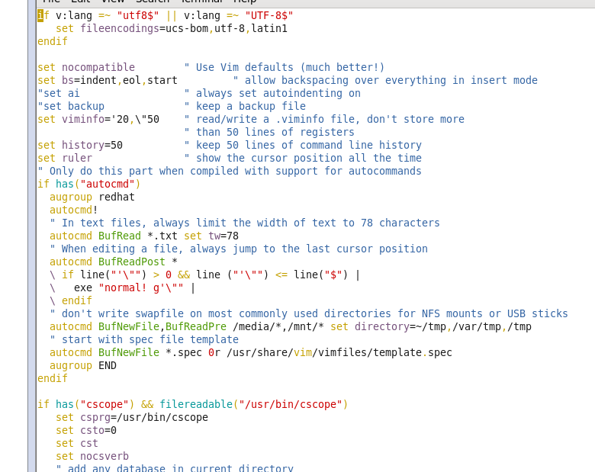Click the "UTF-8$" string in the first line
Image resolution: width=595 pixels, height=472 pixels.
[x=269, y=16]
